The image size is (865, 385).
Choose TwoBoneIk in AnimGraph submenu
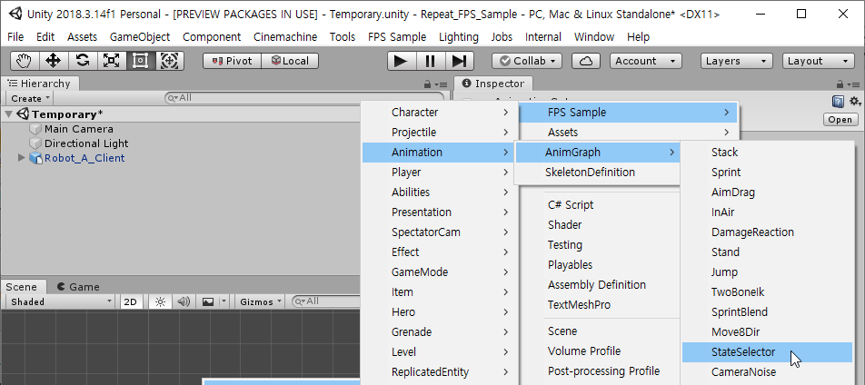coord(767,291)
